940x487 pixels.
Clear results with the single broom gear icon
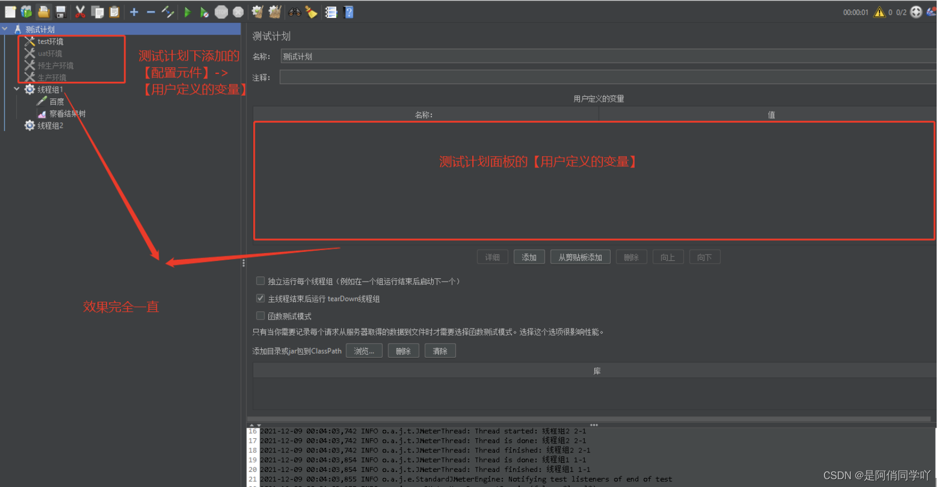258,12
